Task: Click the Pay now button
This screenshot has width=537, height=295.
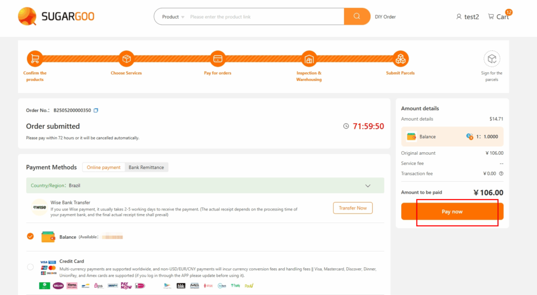Action: [x=452, y=212]
